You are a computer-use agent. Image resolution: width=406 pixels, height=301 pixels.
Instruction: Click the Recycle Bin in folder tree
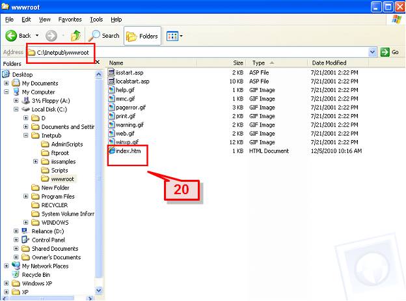tap(36, 275)
